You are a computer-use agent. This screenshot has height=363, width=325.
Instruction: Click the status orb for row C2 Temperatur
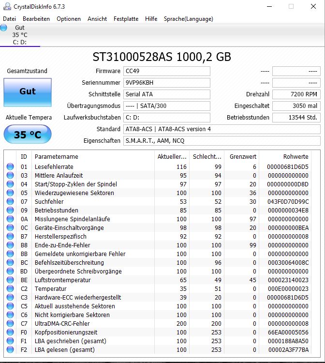click(x=10, y=288)
